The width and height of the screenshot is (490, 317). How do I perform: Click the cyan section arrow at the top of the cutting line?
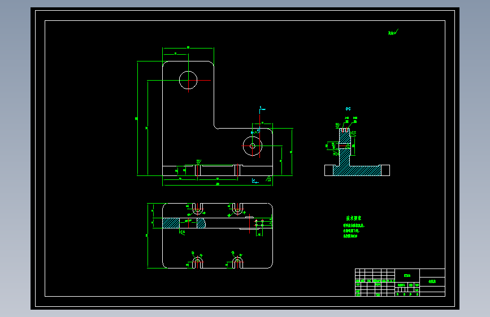pos(262,109)
